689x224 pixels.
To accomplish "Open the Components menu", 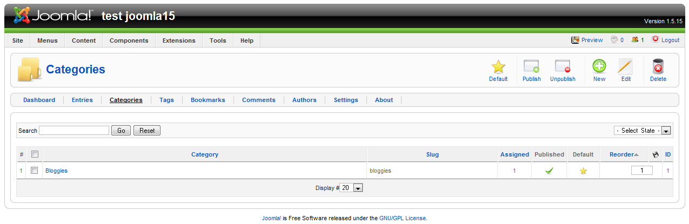I will coord(129,40).
